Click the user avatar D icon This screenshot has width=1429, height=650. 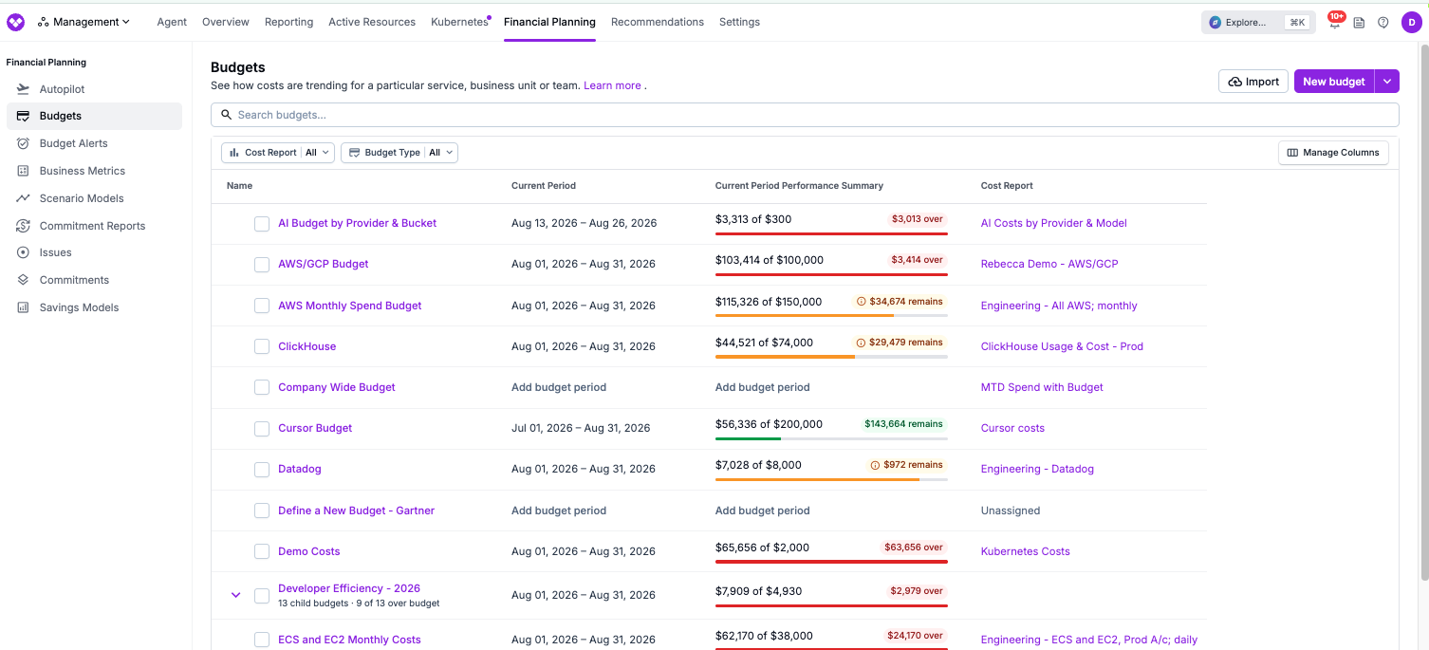tap(1411, 23)
